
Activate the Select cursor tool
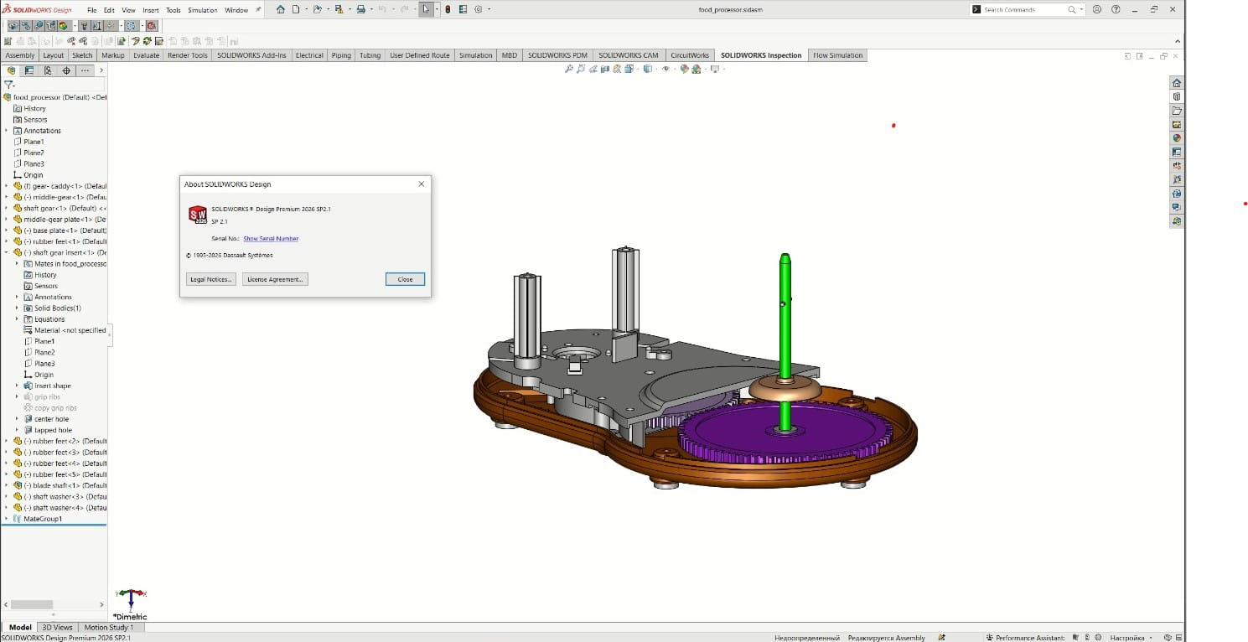(x=426, y=9)
